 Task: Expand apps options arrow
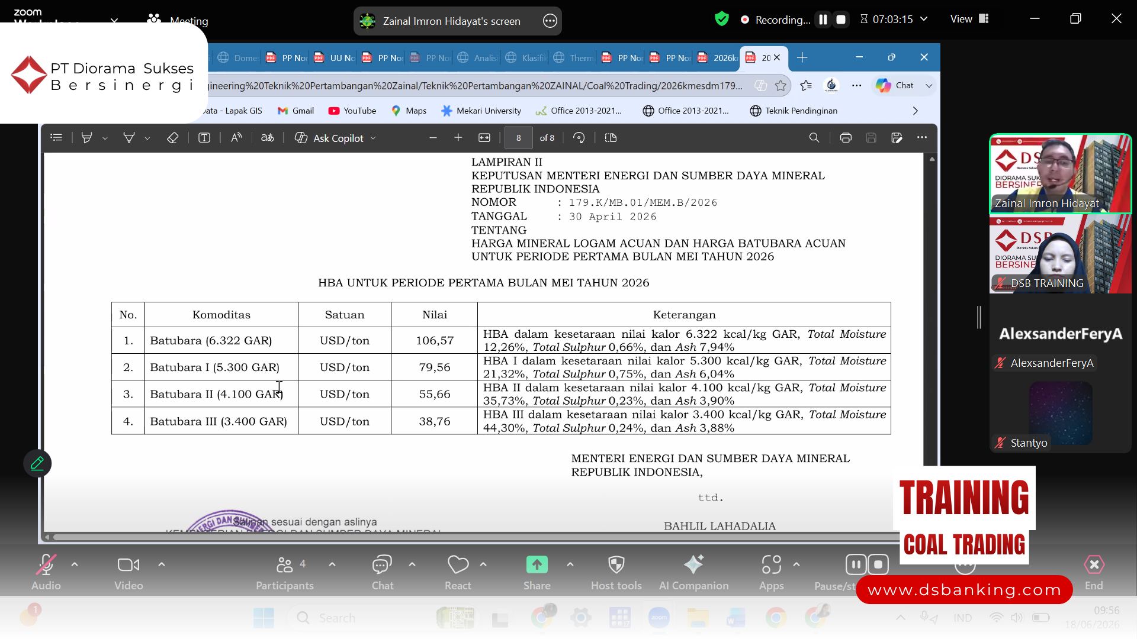[796, 564]
